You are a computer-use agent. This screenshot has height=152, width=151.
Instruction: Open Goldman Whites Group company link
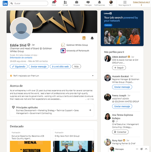click(77, 45)
